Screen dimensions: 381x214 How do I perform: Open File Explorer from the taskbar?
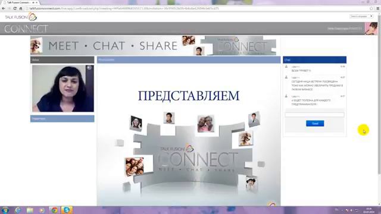point(30,210)
